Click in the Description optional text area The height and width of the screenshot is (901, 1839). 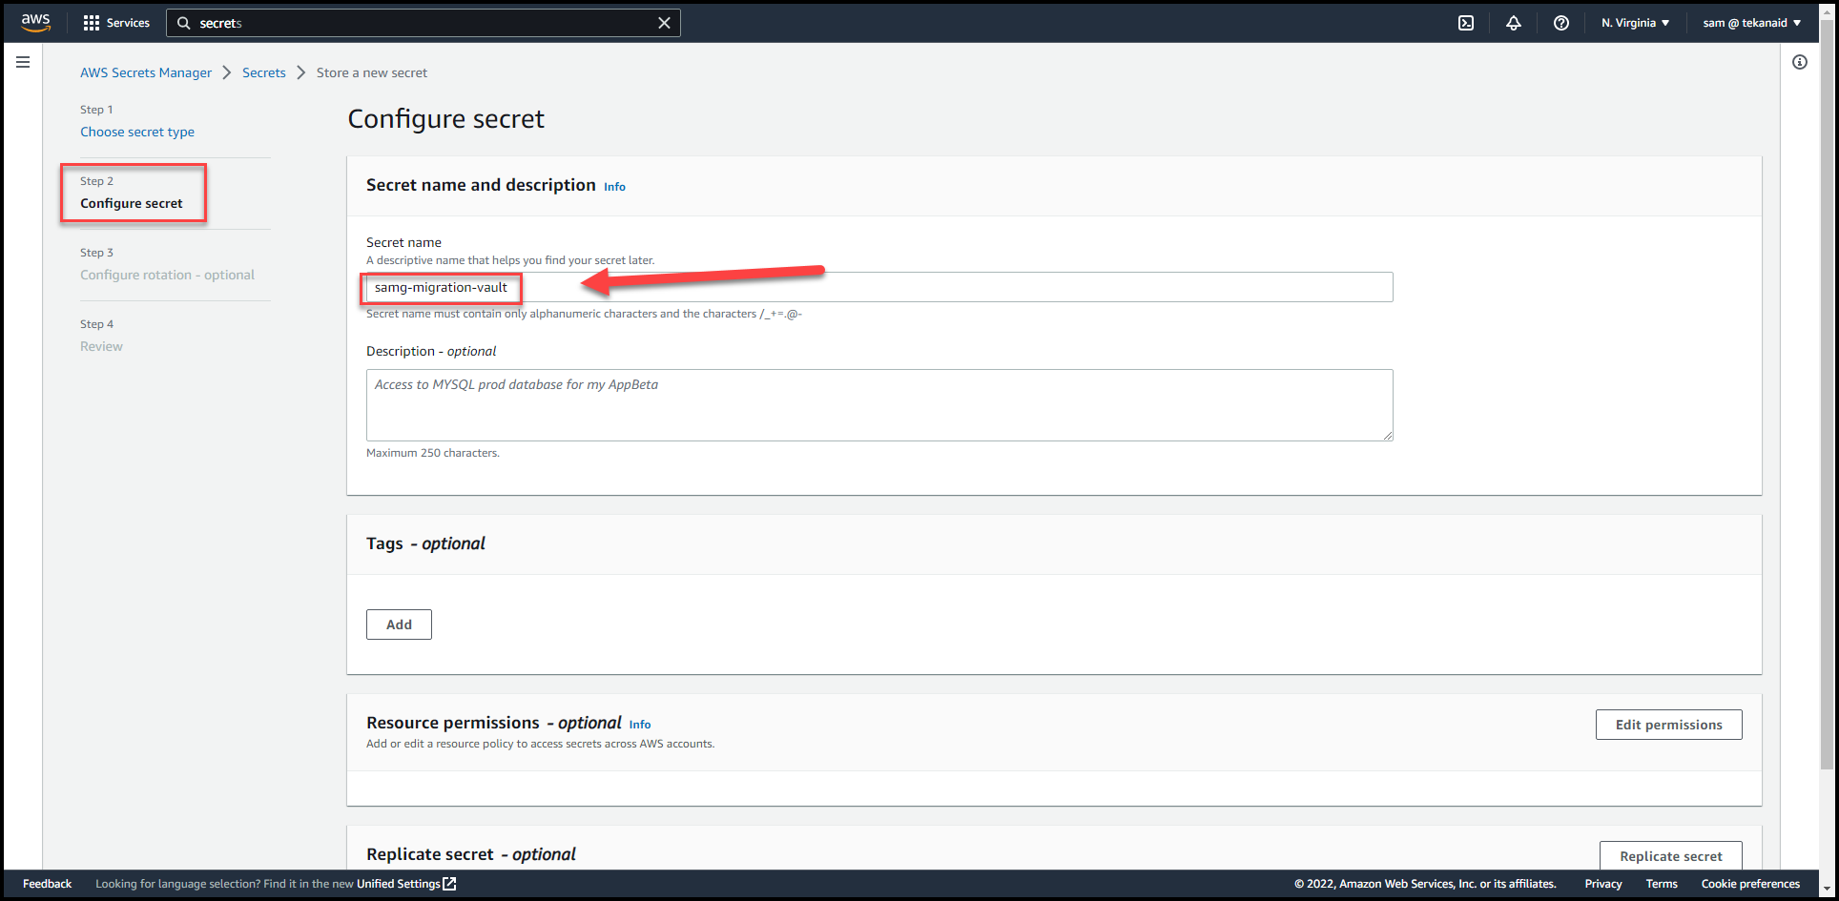[878, 404]
